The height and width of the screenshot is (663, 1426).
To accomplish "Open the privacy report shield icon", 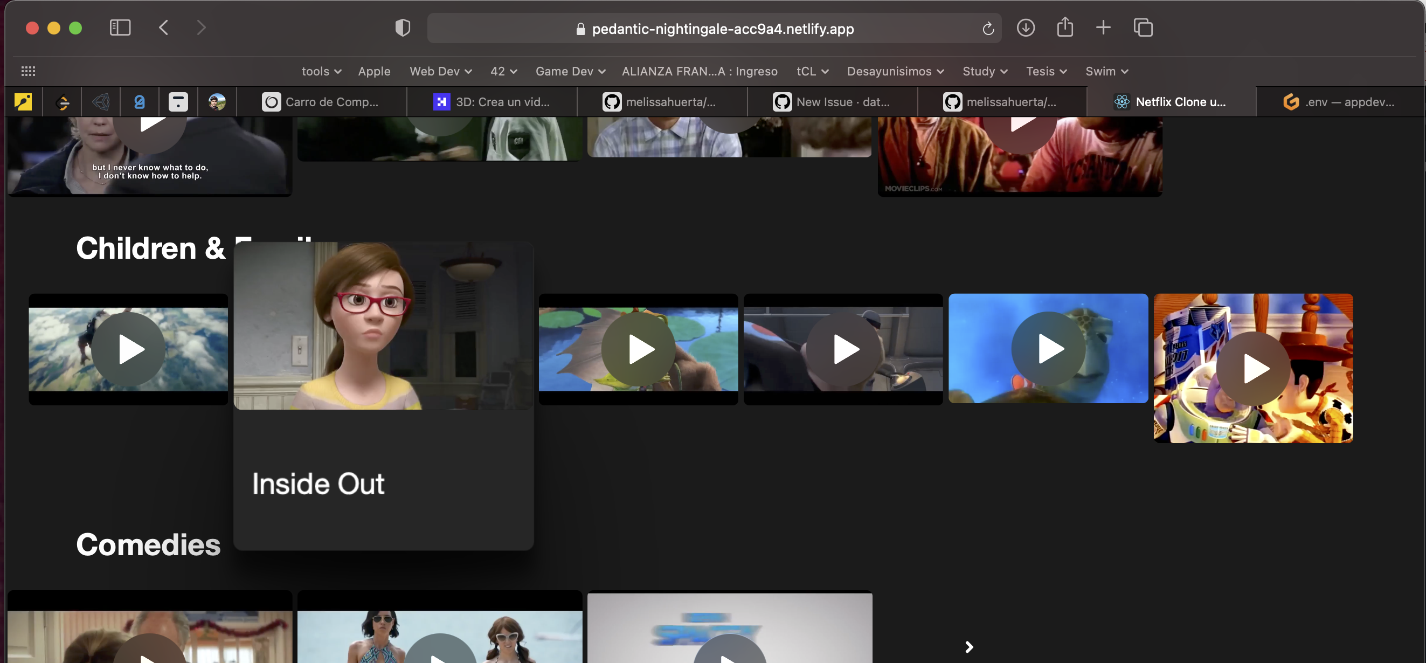I will 403,27.
